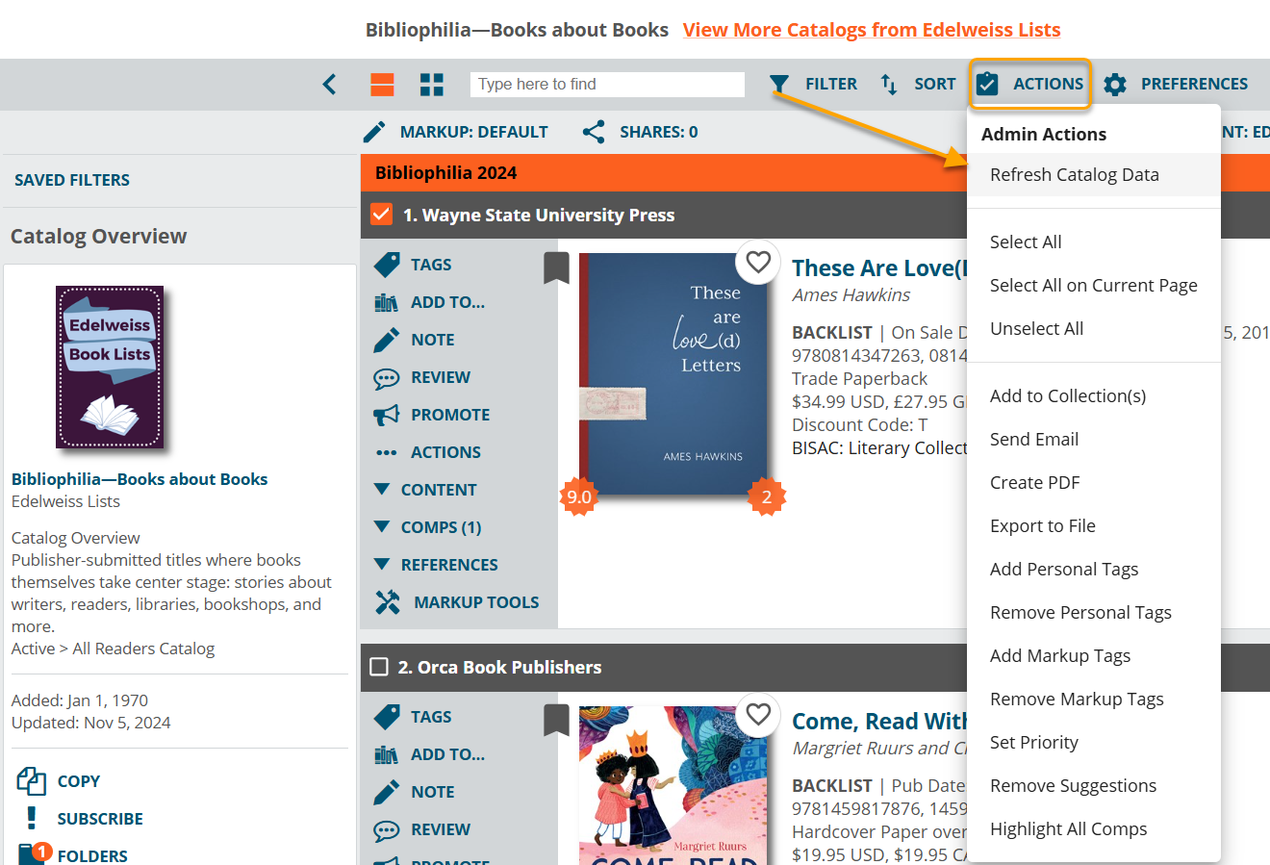The image size is (1270, 865).
Task: Open View More Catalogs from Edelweiss Lists link
Action: pyautogui.click(x=872, y=30)
